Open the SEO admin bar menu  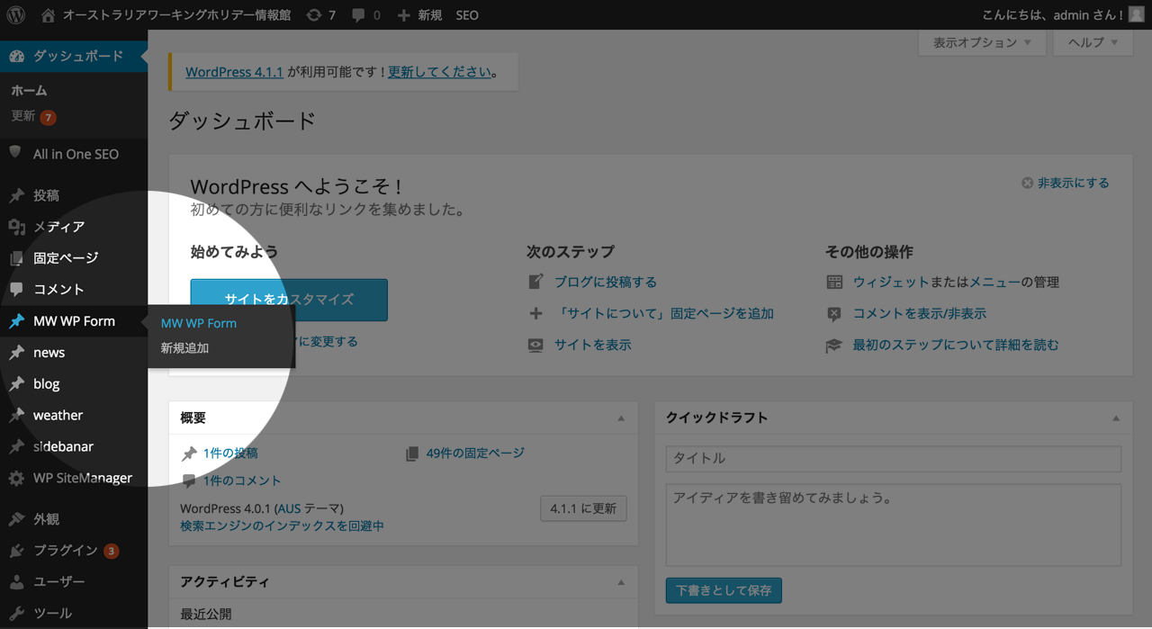[x=467, y=15]
